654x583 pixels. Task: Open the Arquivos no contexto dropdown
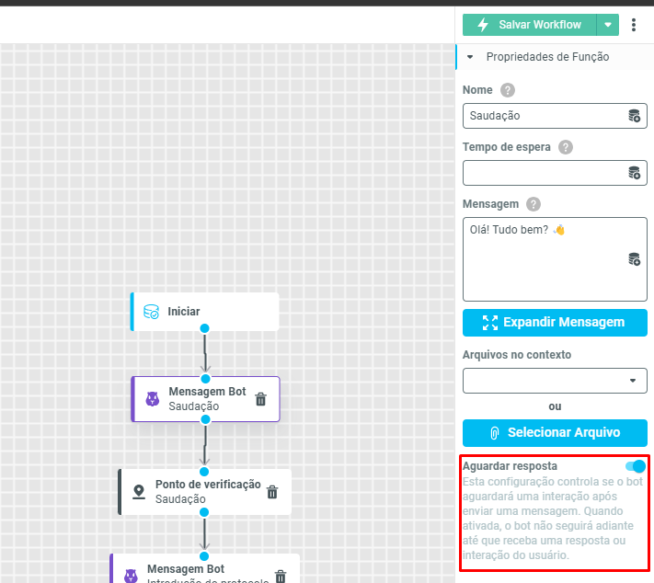[555, 380]
